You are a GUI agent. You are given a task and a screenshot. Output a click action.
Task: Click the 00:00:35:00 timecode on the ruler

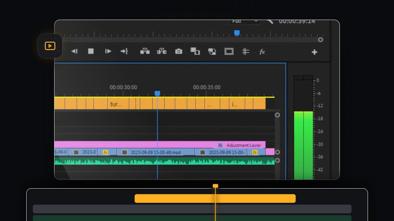(x=206, y=87)
